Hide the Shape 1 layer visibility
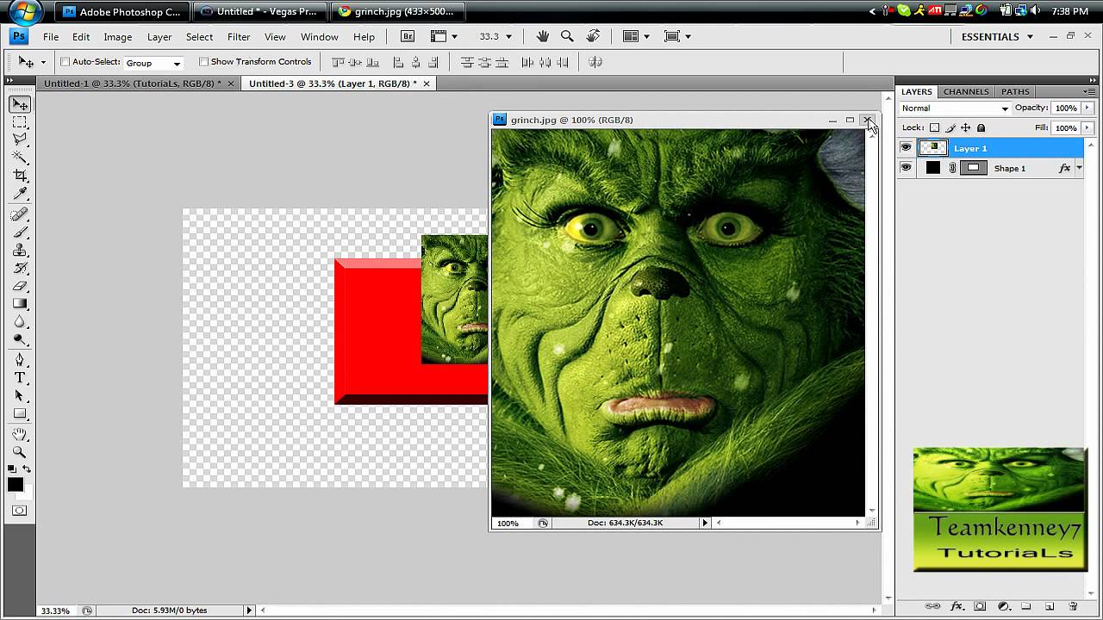The image size is (1103, 620). click(906, 168)
